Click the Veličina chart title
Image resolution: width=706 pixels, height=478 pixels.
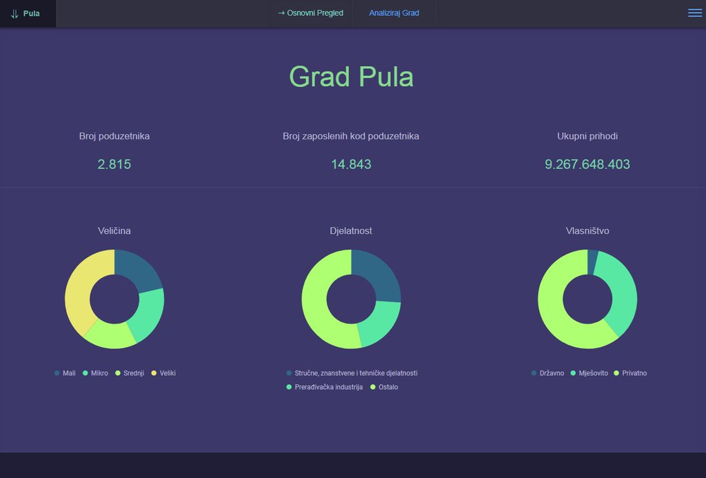pyautogui.click(x=114, y=230)
